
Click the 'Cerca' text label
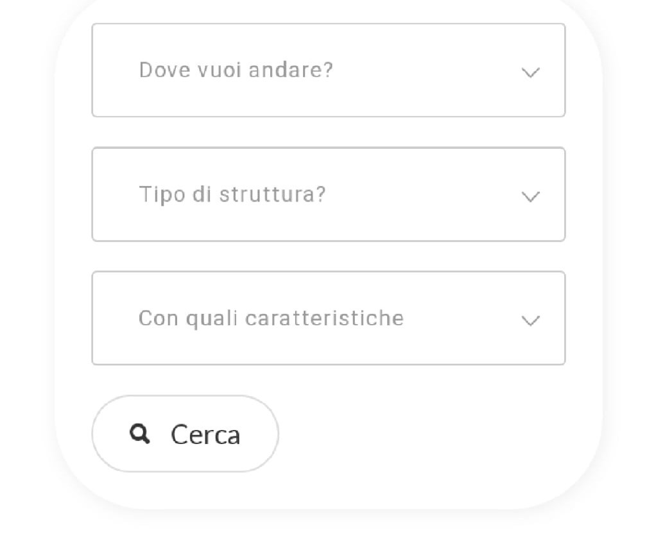205,434
